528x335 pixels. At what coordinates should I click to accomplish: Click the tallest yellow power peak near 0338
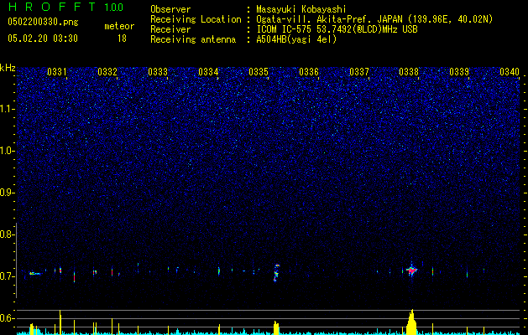(411, 322)
